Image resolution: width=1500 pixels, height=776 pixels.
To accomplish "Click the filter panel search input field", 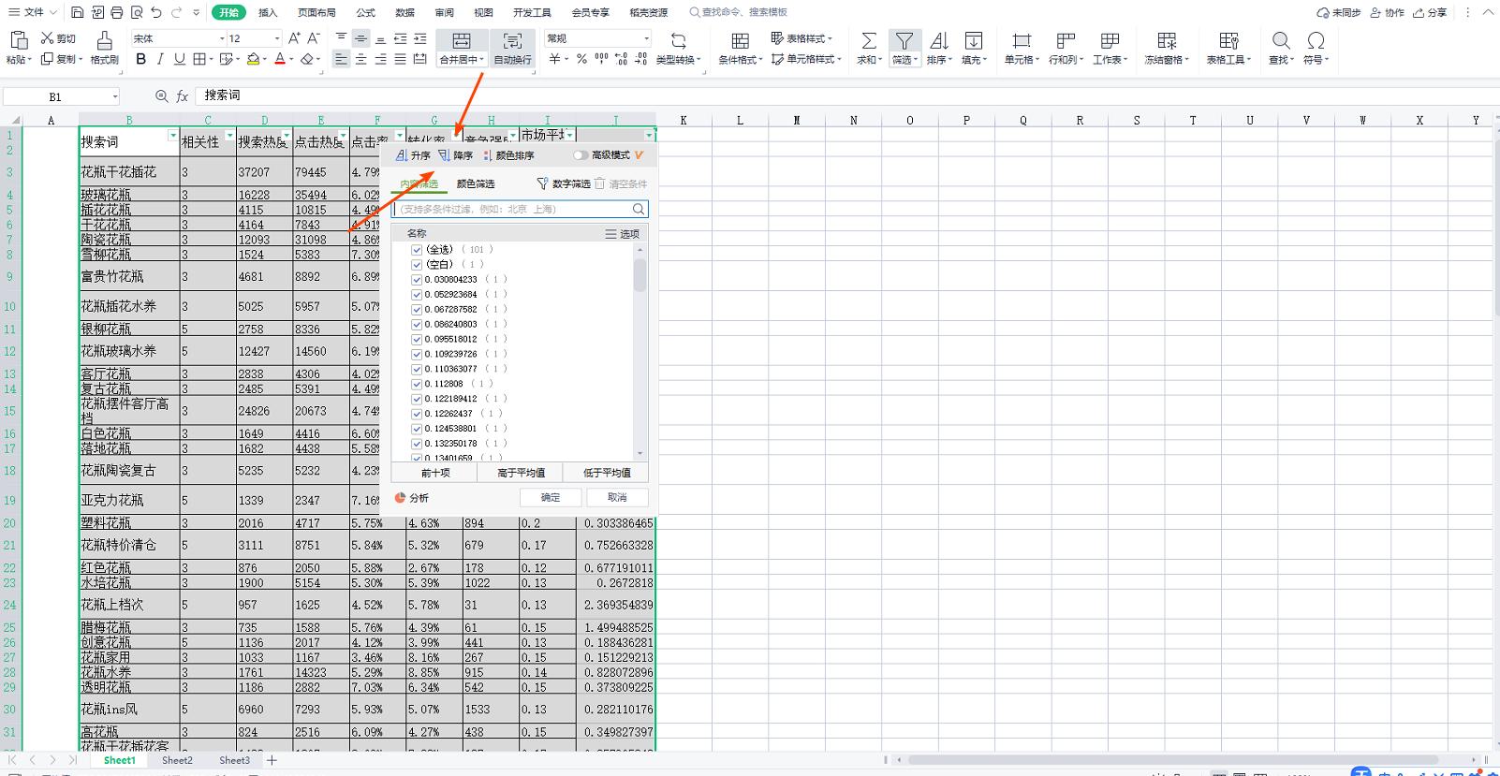I will click(x=513, y=209).
